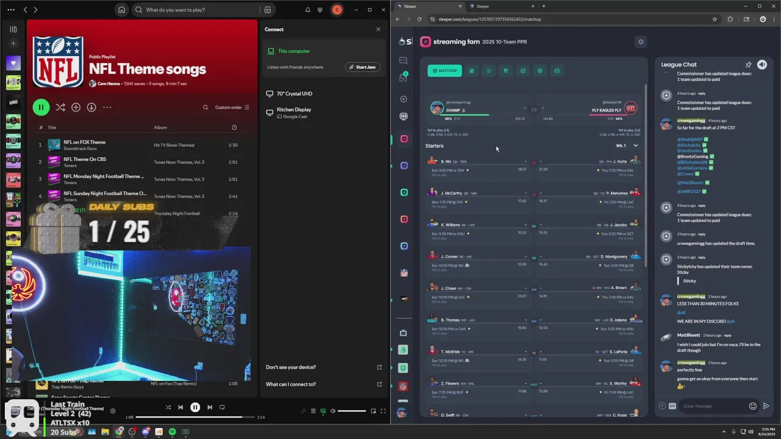Open Sleeper direct messages icon

pos(403,60)
